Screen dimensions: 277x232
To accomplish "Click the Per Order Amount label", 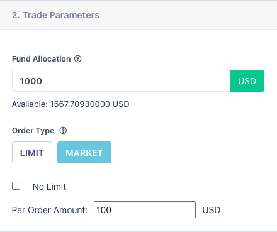I will click(50, 210).
